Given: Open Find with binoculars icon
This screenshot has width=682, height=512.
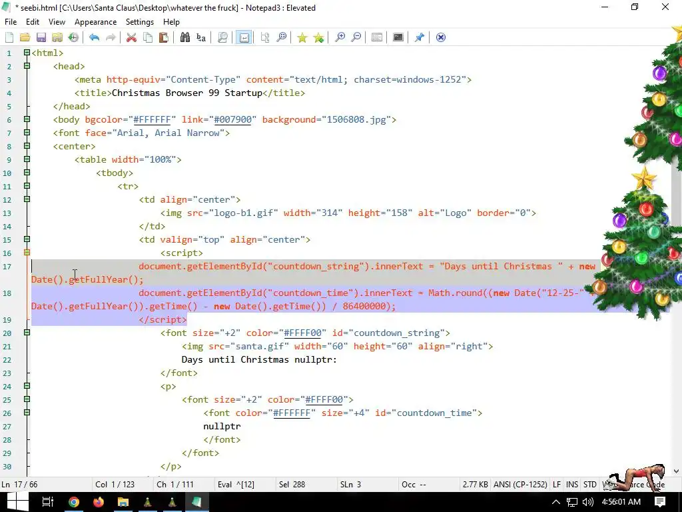Looking at the screenshot, I should [x=185, y=37].
